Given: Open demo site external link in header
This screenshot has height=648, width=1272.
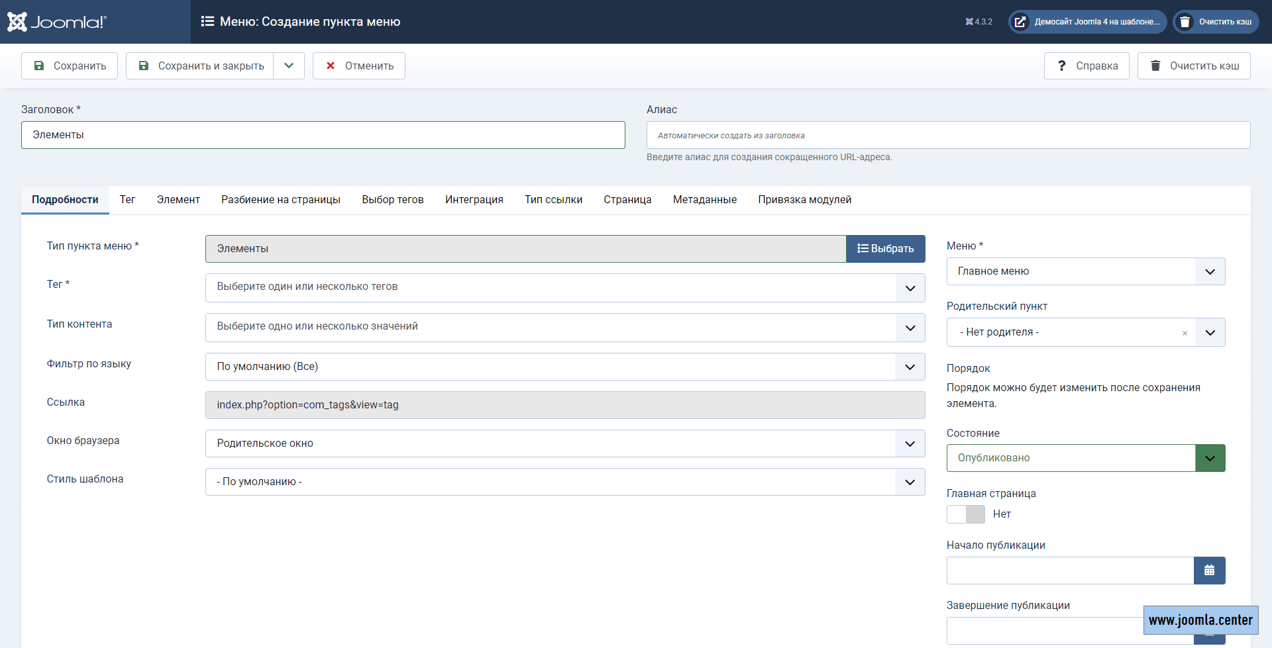Looking at the screenshot, I should point(1087,22).
